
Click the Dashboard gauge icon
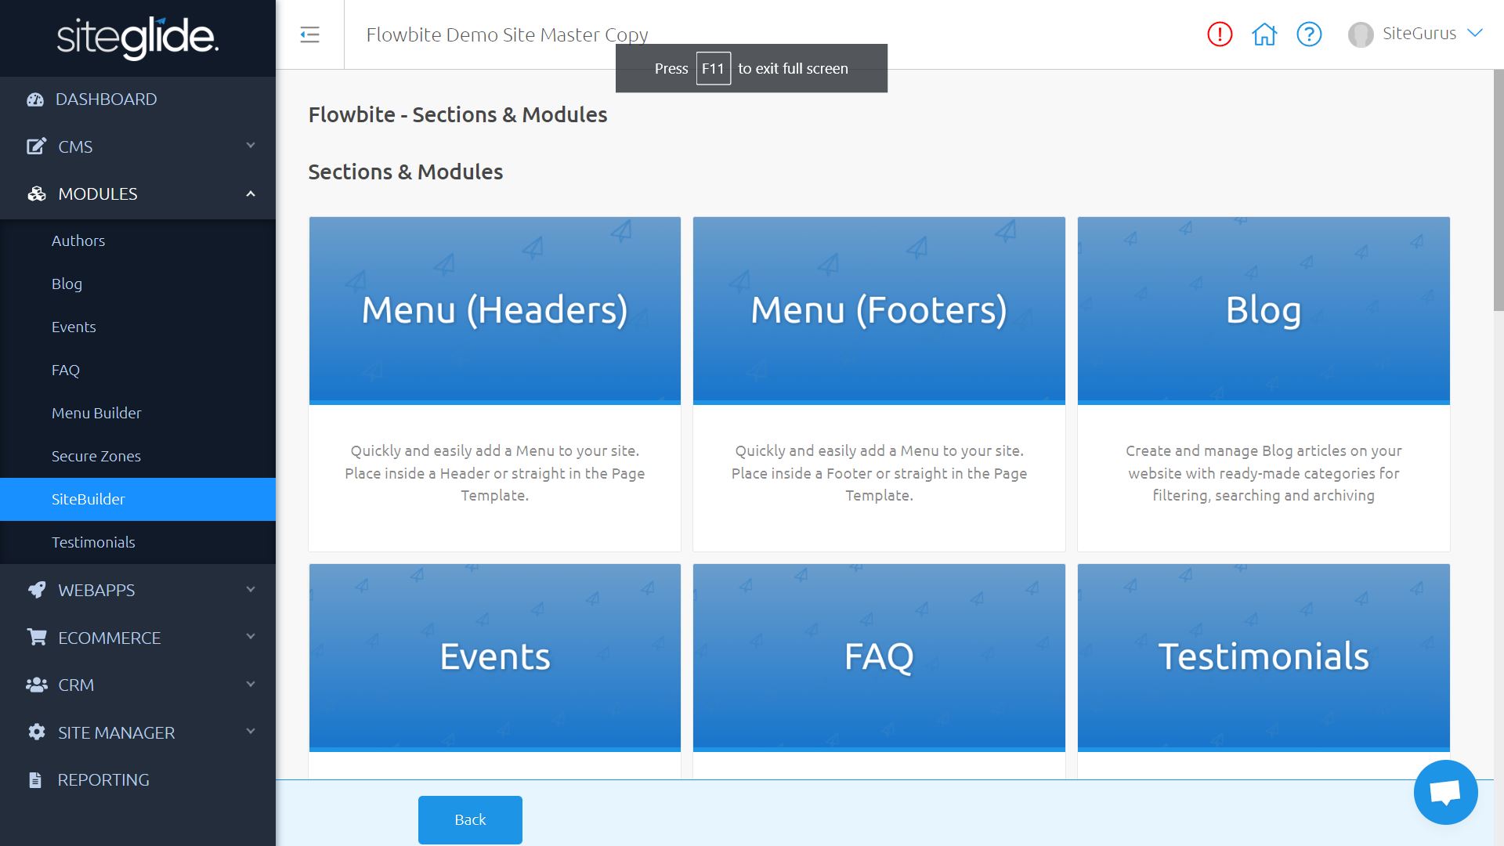[35, 99]
